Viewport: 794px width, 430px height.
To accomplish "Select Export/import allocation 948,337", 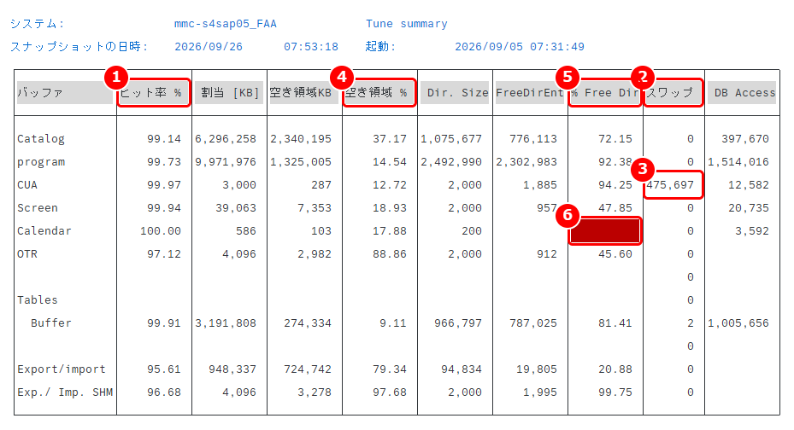I will [232, 369].
